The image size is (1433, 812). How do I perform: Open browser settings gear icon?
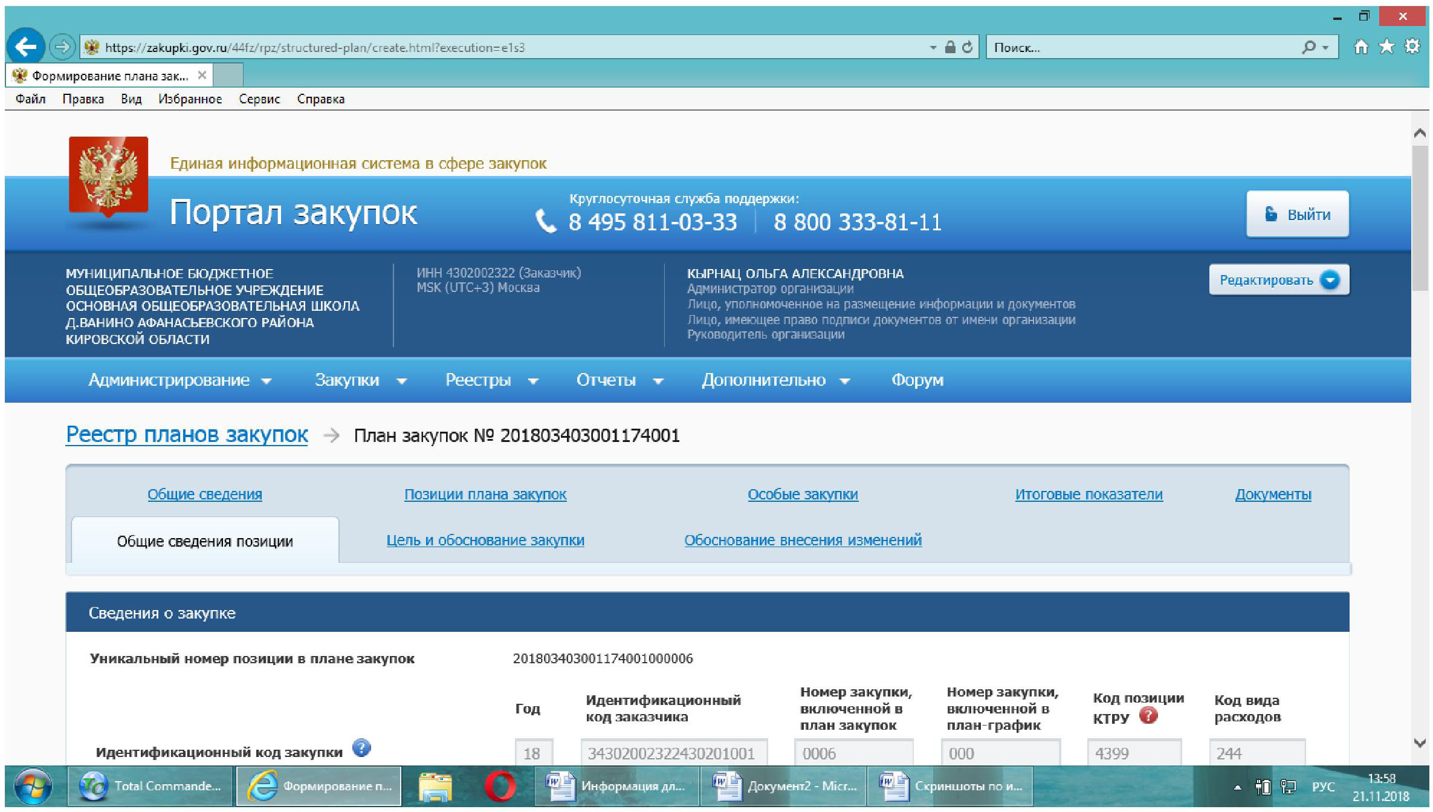[1412, 47]
